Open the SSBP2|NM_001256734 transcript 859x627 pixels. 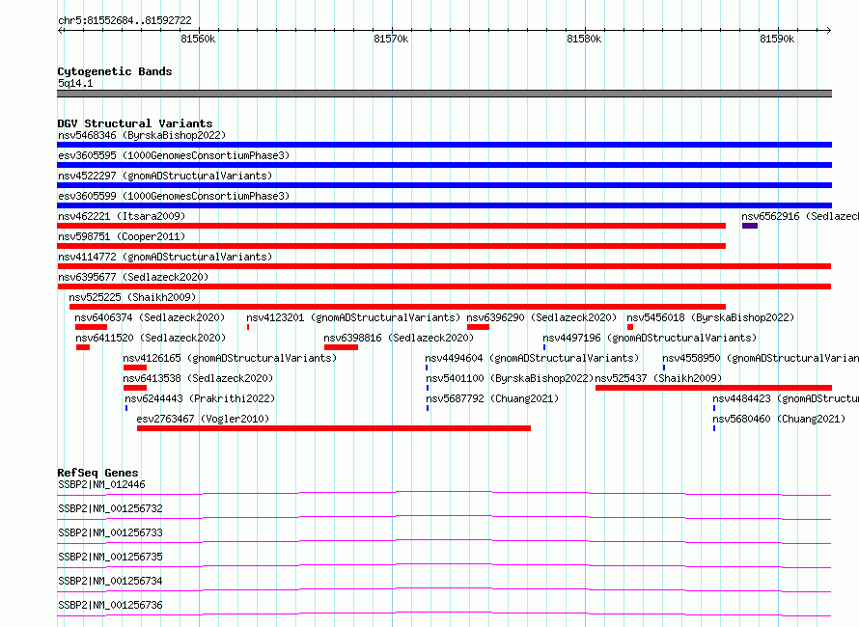[x=111, y=581]
